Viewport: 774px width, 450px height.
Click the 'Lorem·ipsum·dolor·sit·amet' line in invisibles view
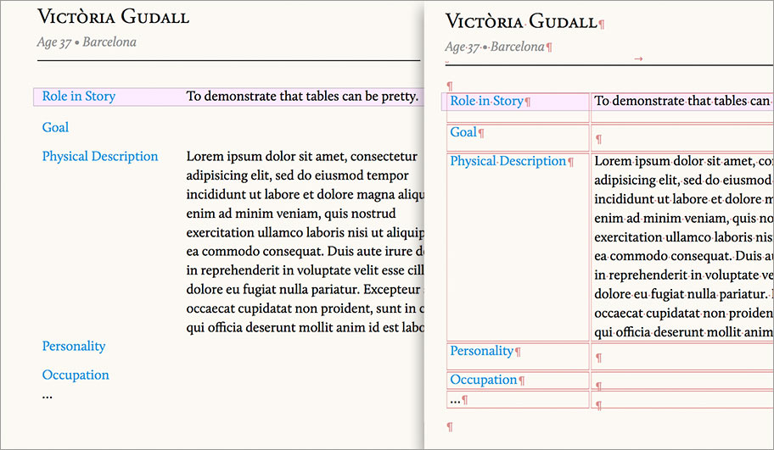[684, 161]
